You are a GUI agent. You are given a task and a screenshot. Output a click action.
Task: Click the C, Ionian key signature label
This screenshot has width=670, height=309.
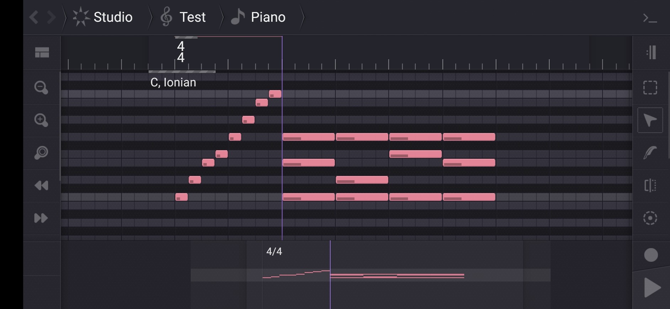(x=173, y=82)
